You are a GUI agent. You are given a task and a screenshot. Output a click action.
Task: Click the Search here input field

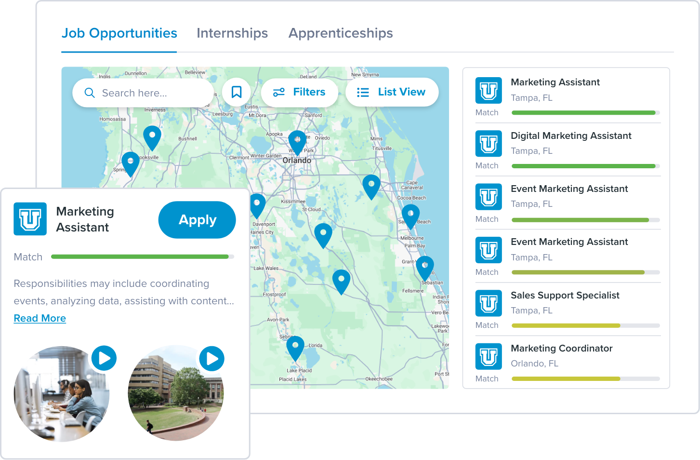tap(149, 93)
